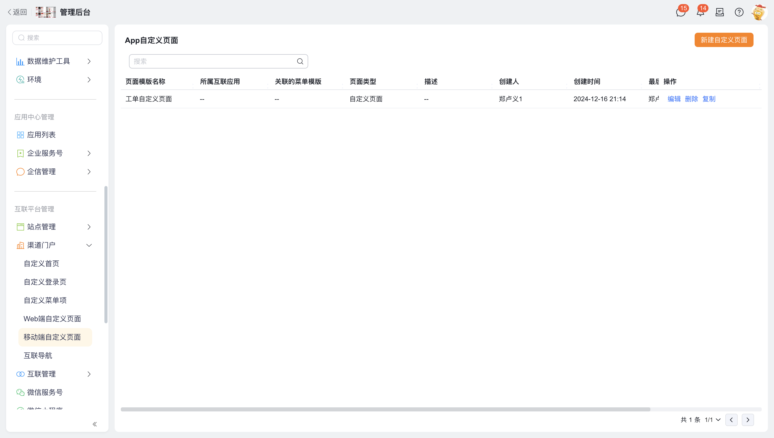
Task: Select 移动端自定义页面 menu item
Action: (x=55, y=337)
